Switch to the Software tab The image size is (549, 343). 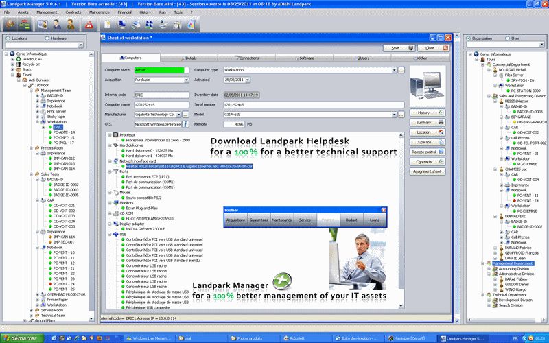[x=305, y=58]
